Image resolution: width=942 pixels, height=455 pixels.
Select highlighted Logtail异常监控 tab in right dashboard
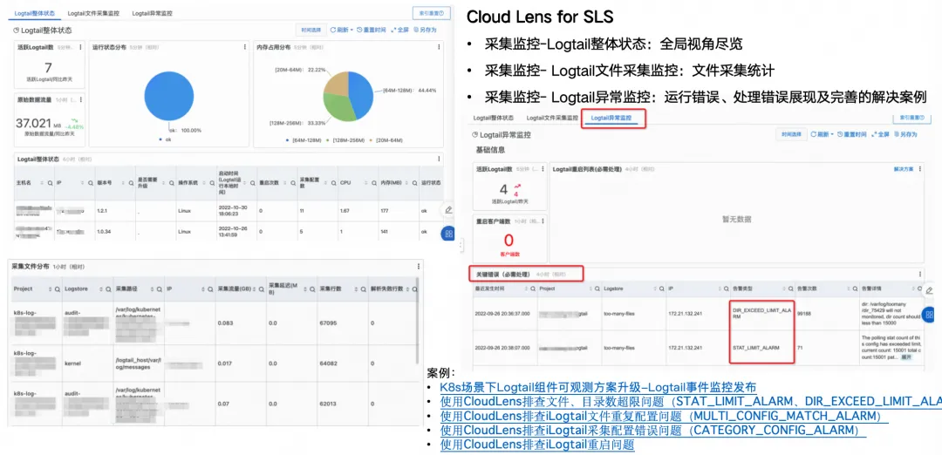coord(611,119)
